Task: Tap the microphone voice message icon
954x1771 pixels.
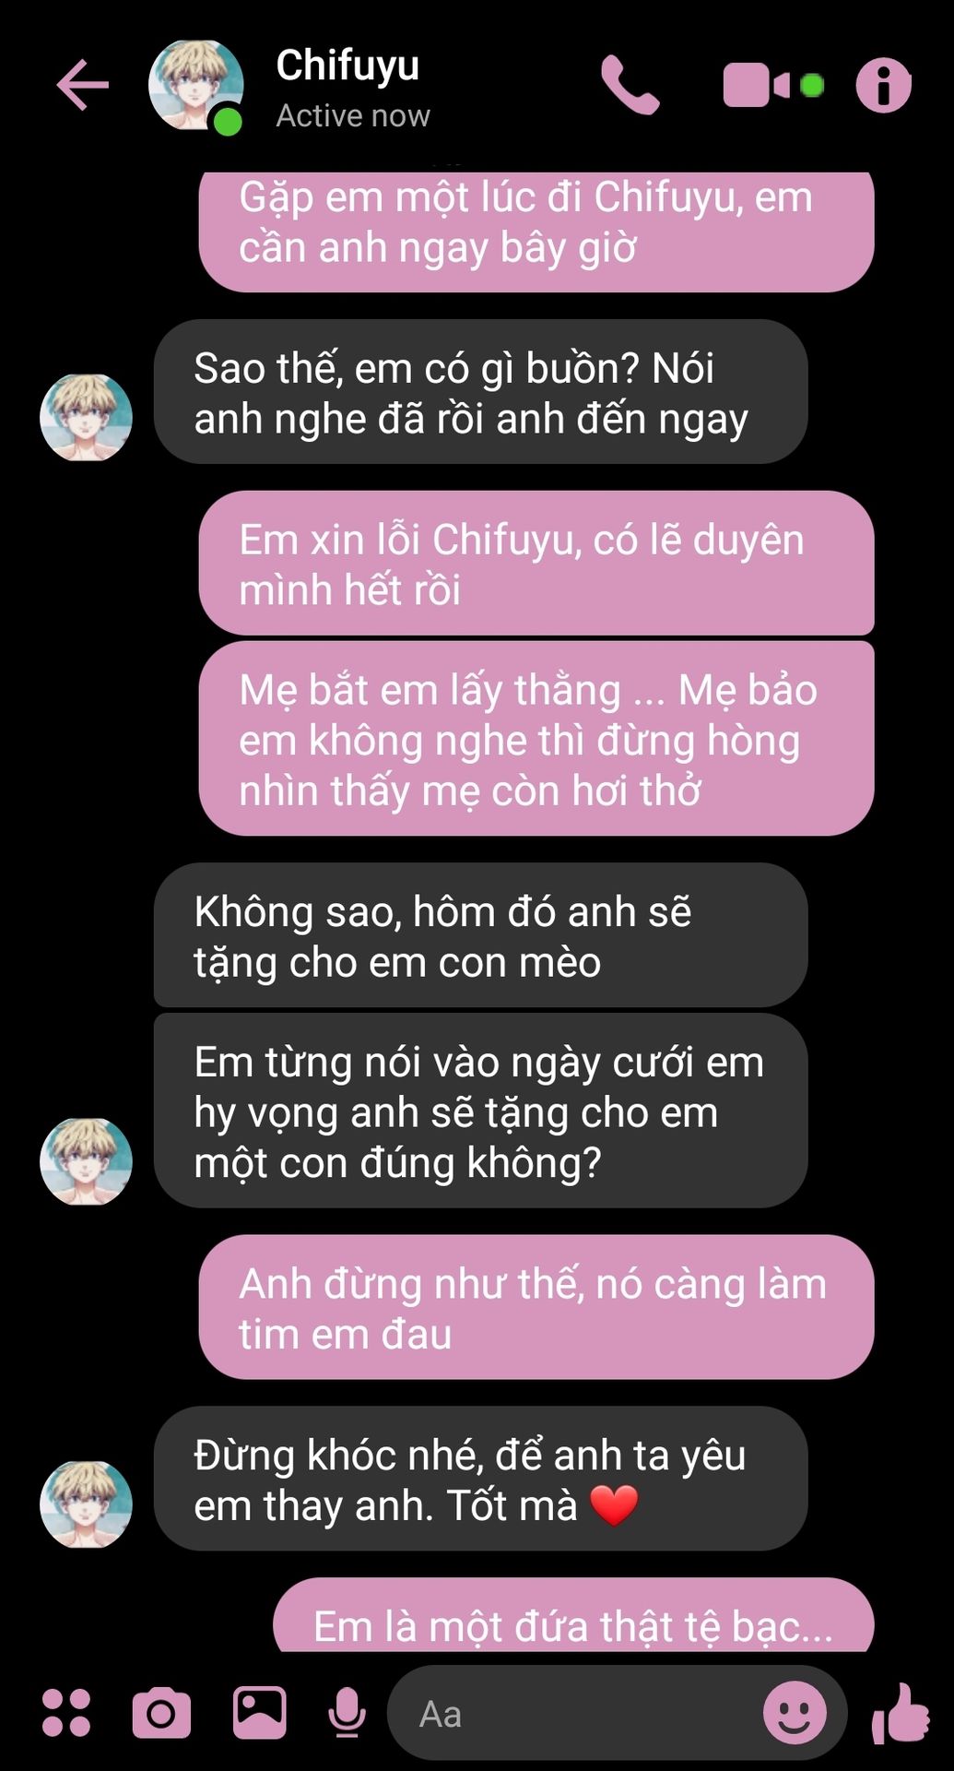Action: click(347, 1713)
